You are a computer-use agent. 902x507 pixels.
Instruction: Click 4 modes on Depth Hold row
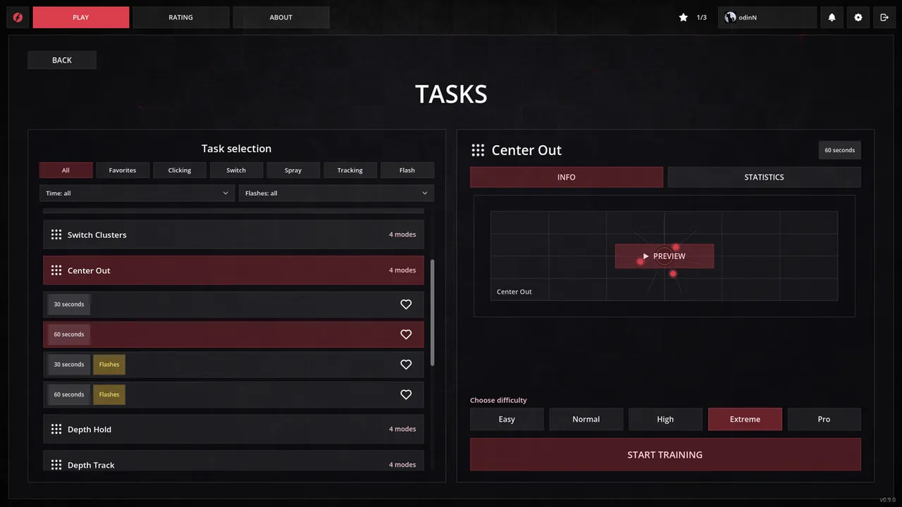point(402,429)
